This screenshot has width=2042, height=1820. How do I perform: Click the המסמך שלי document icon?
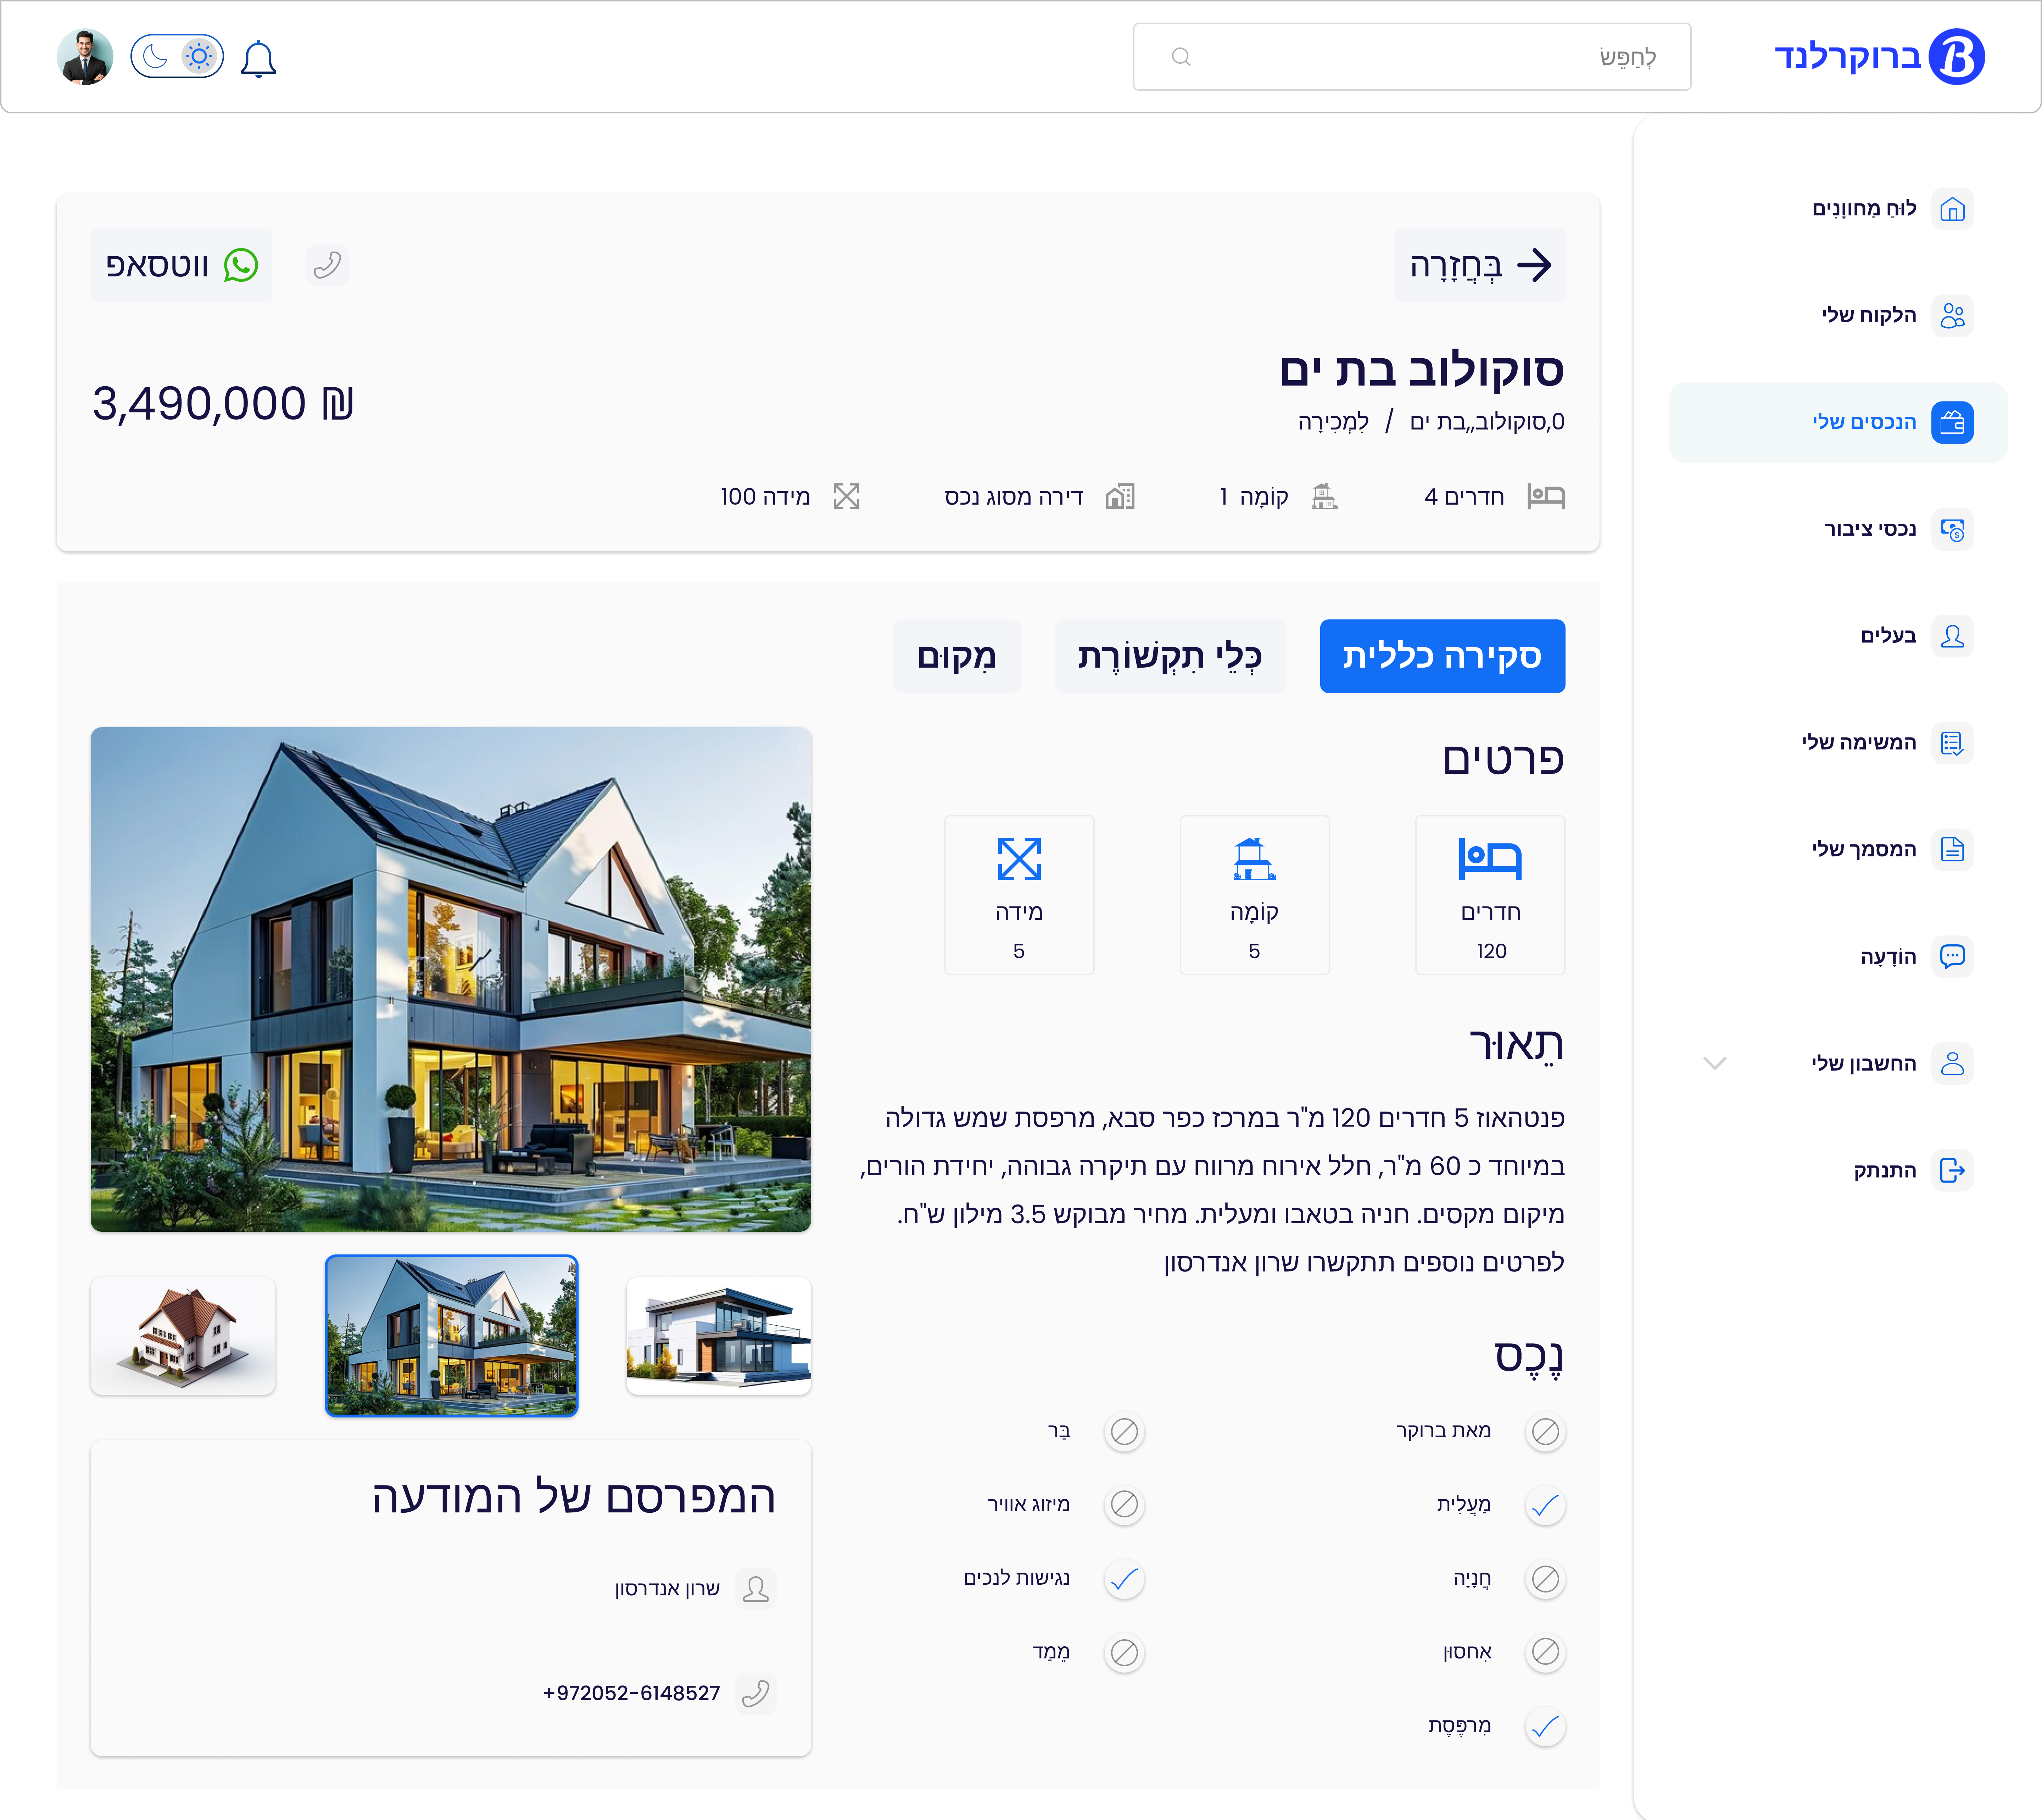pos(1953,849)
